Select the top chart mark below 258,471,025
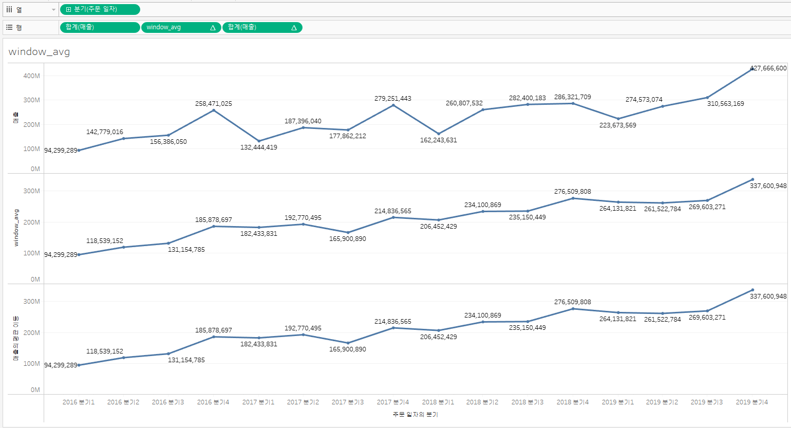Viewport: 791px width, 428px height. coord(214,110)
